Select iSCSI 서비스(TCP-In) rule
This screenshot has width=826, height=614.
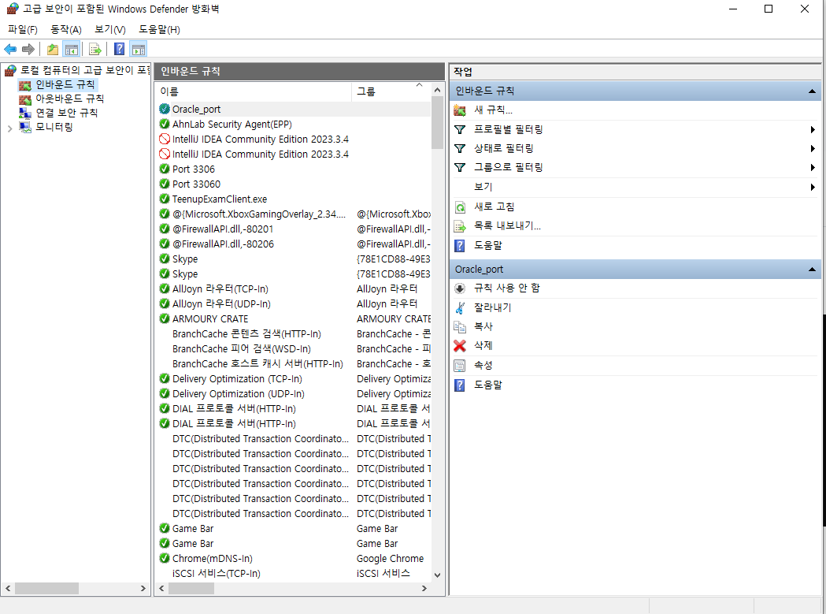(x=216, y=573)
